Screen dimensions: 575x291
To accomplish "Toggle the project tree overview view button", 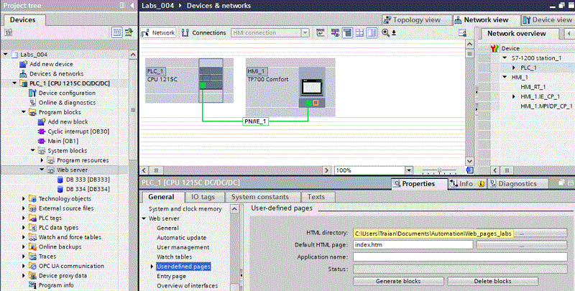I will [x=118, y=33].
